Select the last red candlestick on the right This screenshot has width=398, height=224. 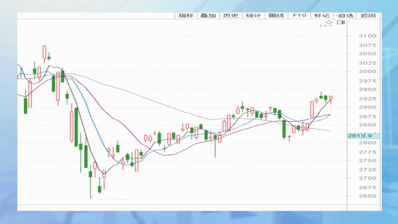[x=331, y=98]
